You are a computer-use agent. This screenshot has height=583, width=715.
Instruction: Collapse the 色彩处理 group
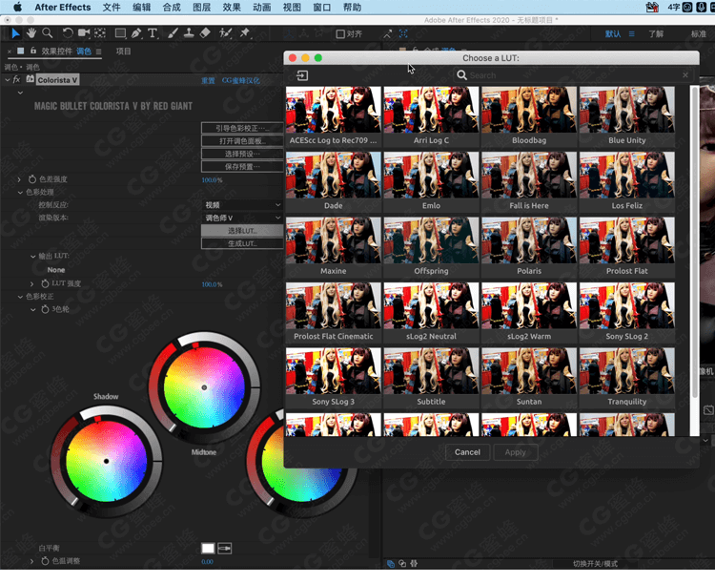point(20,192)
